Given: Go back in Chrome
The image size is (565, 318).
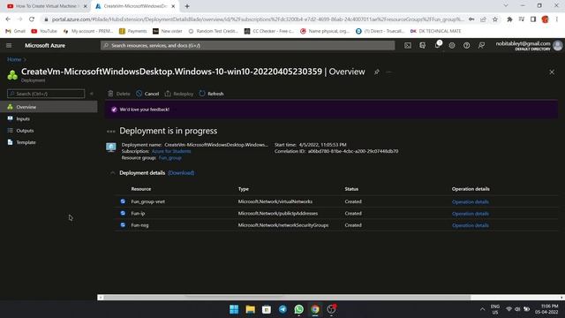Looking at the screenshot, I should pos(8,19).
